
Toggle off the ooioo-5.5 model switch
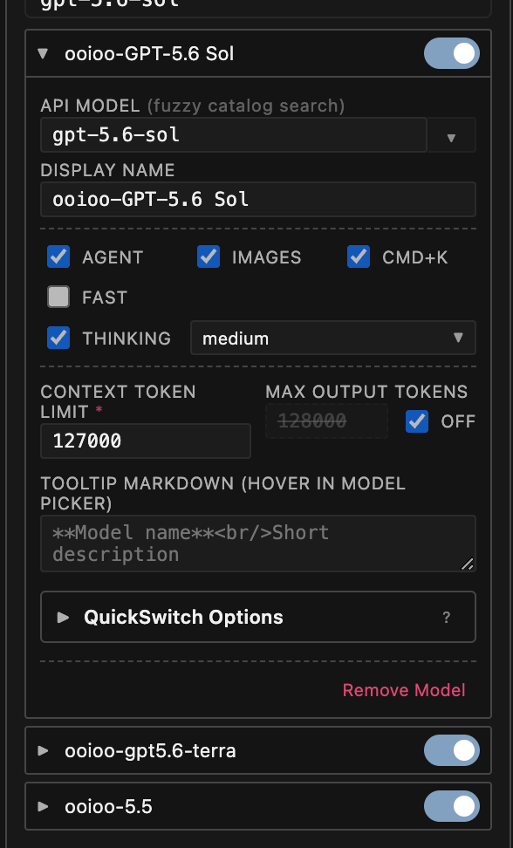click(x=451, y=806)
